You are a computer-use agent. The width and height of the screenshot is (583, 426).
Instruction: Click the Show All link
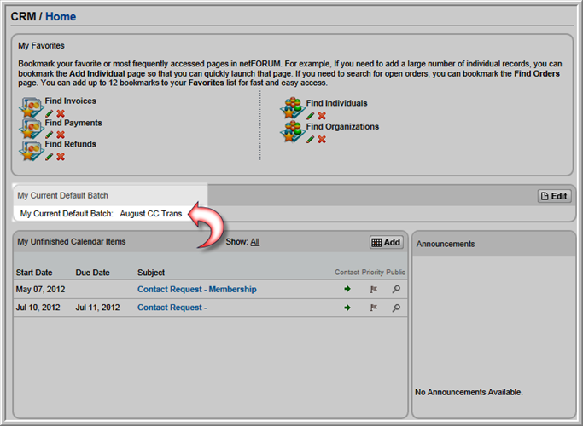pos(255,242)
